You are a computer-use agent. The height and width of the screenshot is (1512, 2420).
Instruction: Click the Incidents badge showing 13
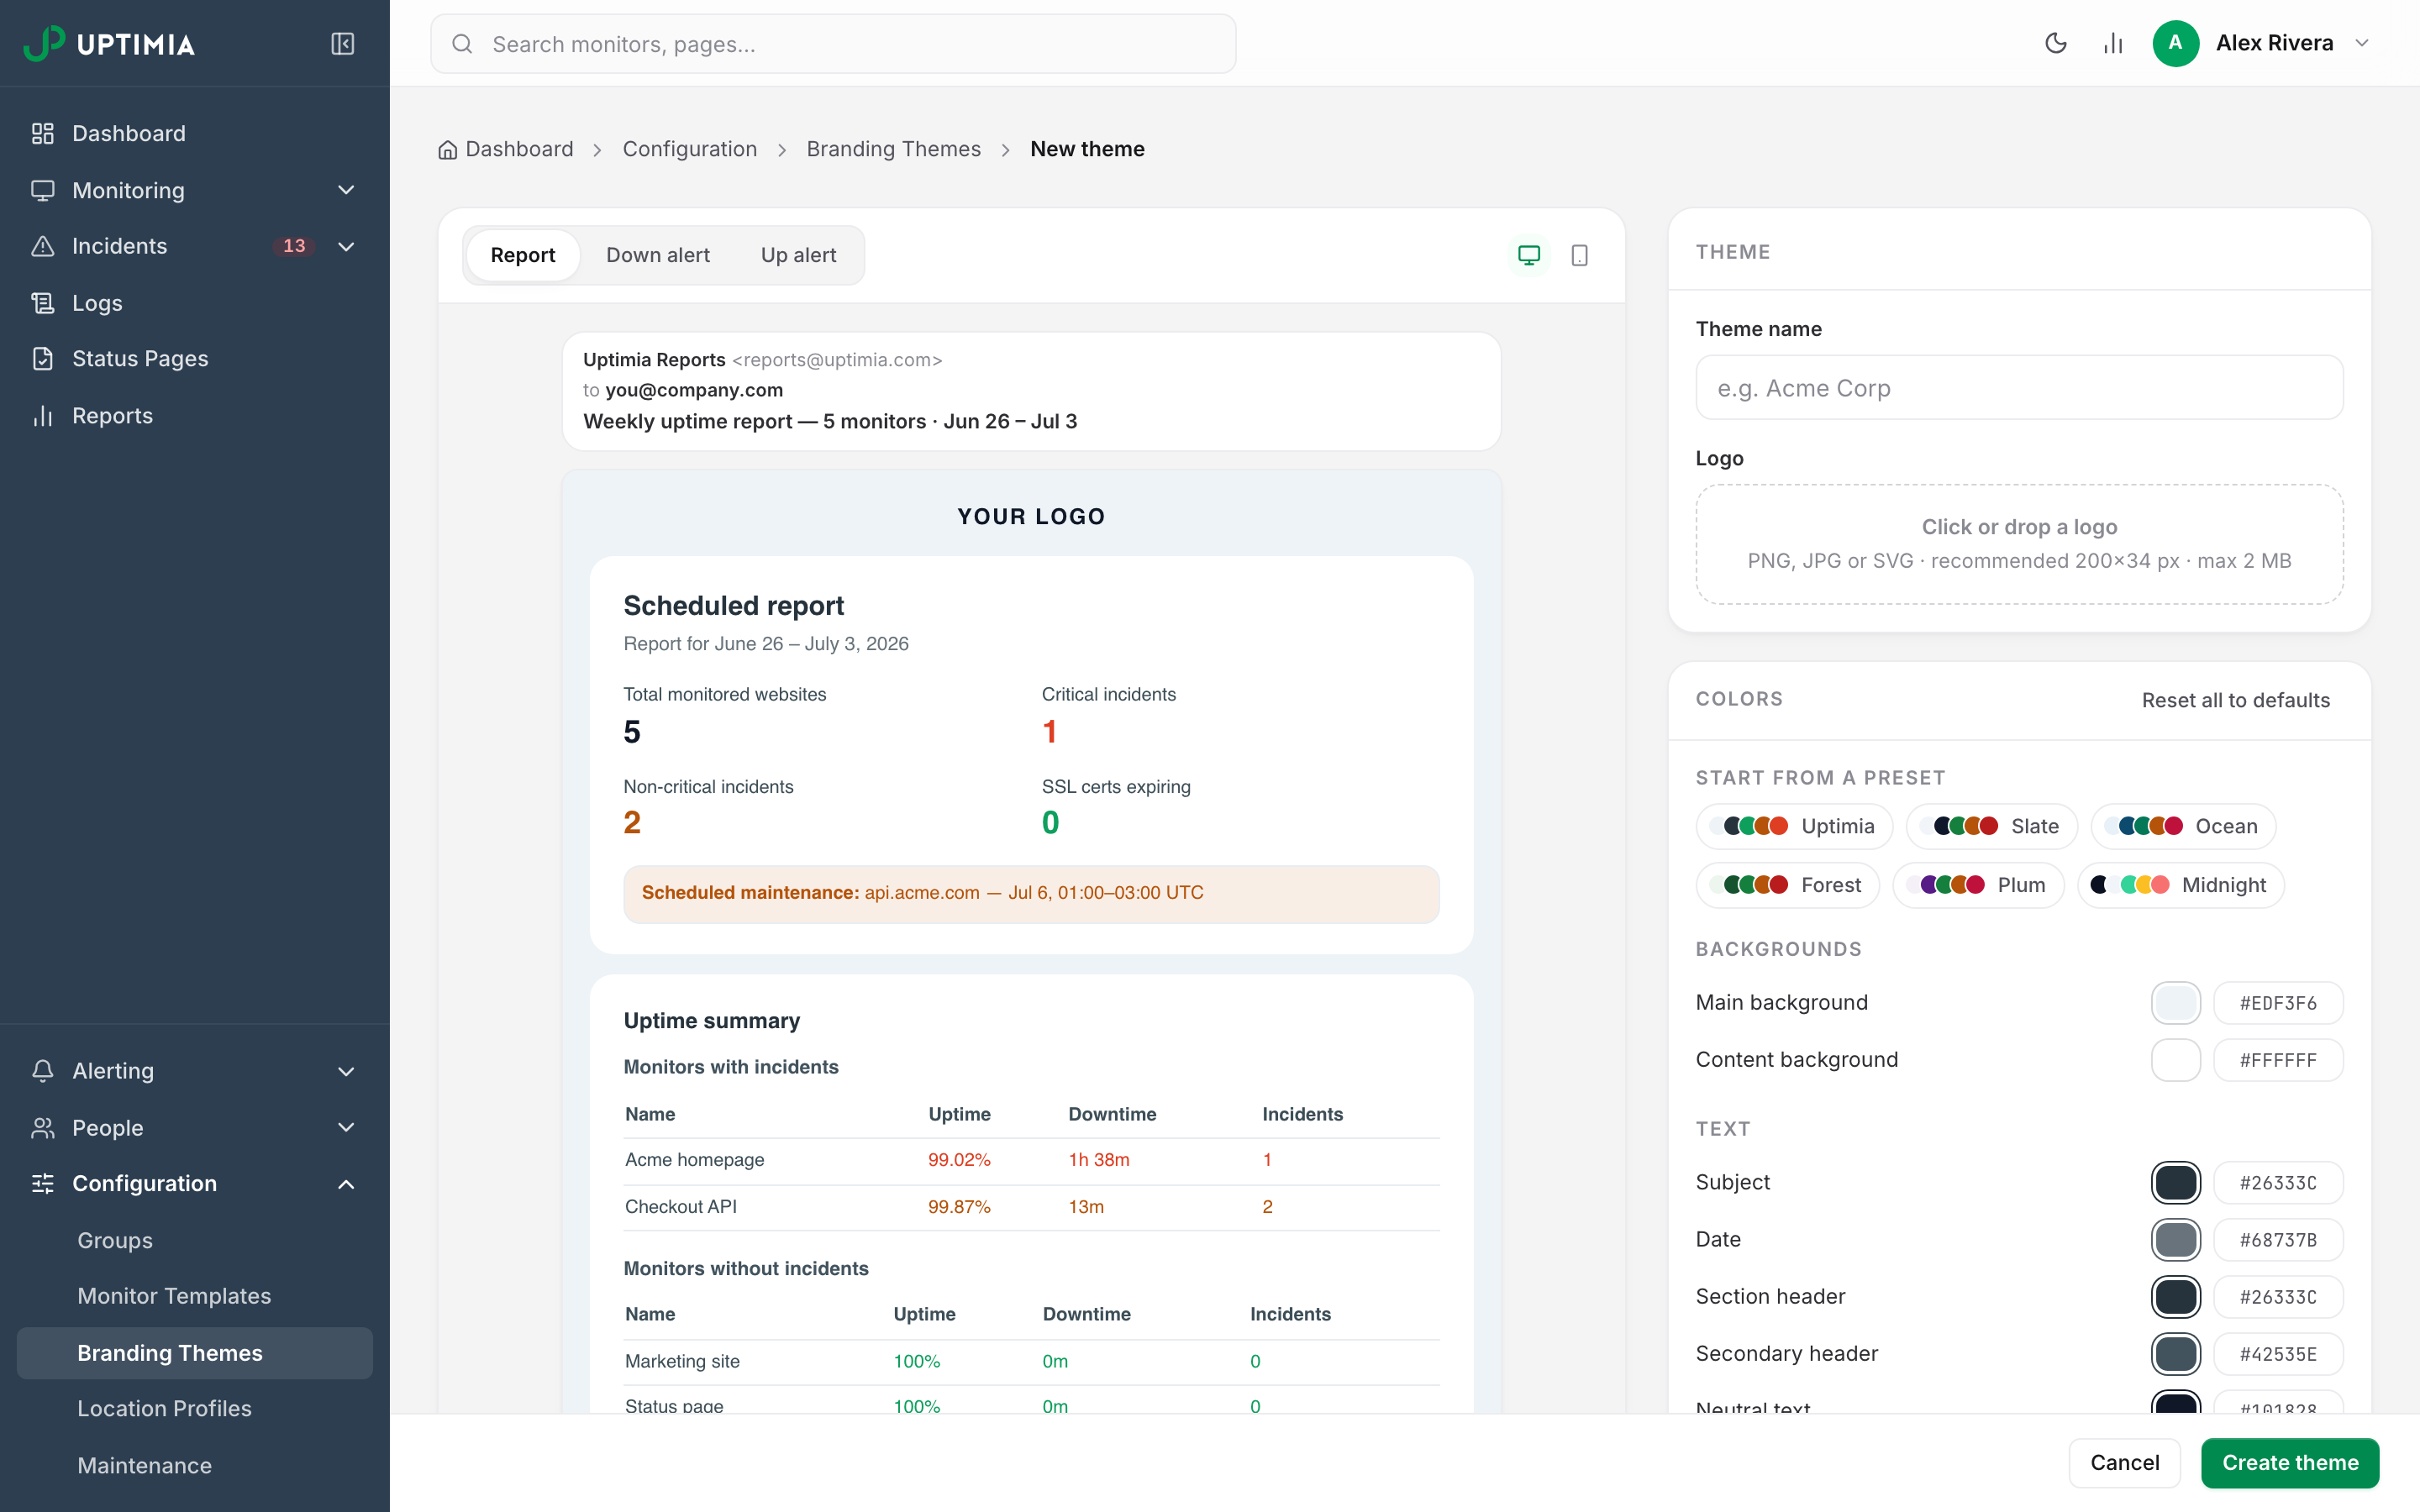click(294, 246)
